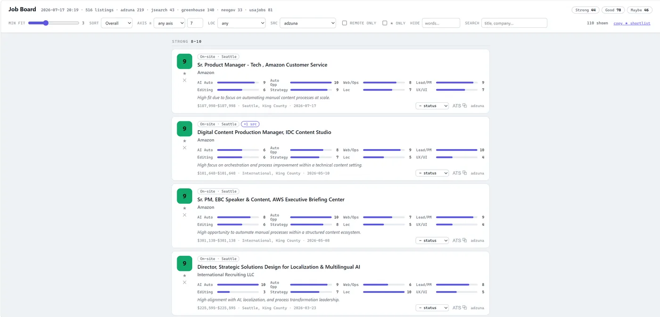This screenshot has height=317, width=660.
Task: Click the STRONG 8-10 section heading
Action: (x=187, y=42)
